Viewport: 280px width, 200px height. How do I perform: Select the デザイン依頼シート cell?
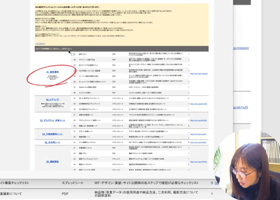coord(86,132)
